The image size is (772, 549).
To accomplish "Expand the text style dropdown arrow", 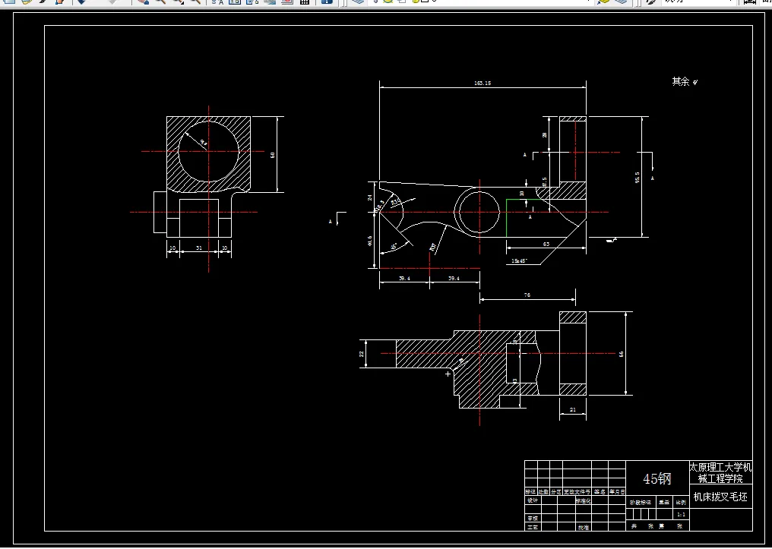I will [730, 2].
